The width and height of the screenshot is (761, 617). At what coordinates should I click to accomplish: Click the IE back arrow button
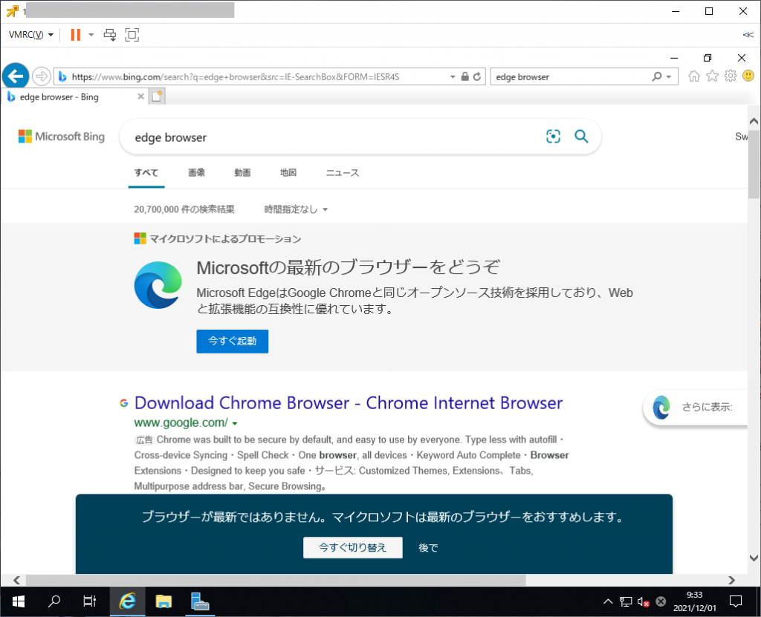16,76
